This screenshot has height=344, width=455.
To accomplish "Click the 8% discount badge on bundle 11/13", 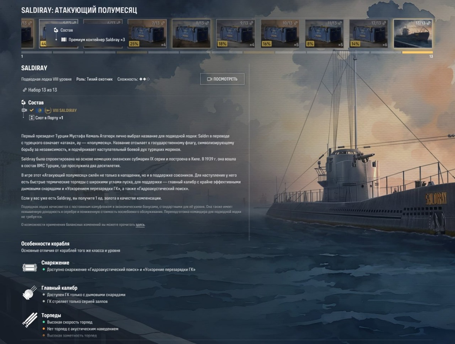I will (x=311, y=44).
